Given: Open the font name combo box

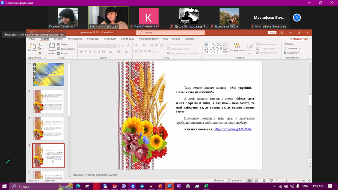Looking at the screenshot, I should click(x=94, y=46).
